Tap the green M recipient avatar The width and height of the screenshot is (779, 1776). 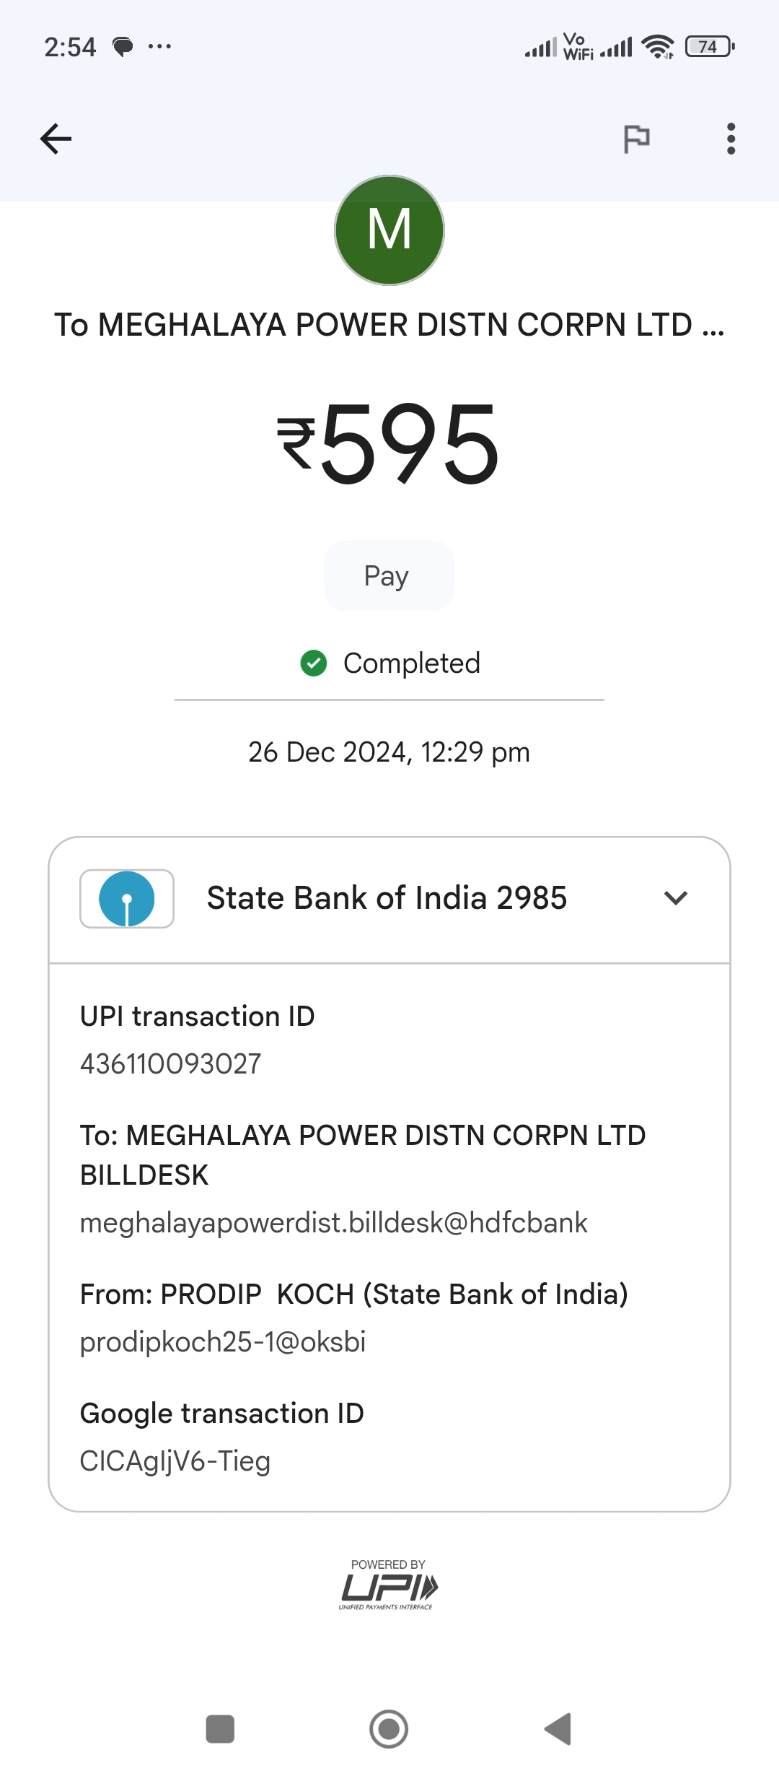389,230
